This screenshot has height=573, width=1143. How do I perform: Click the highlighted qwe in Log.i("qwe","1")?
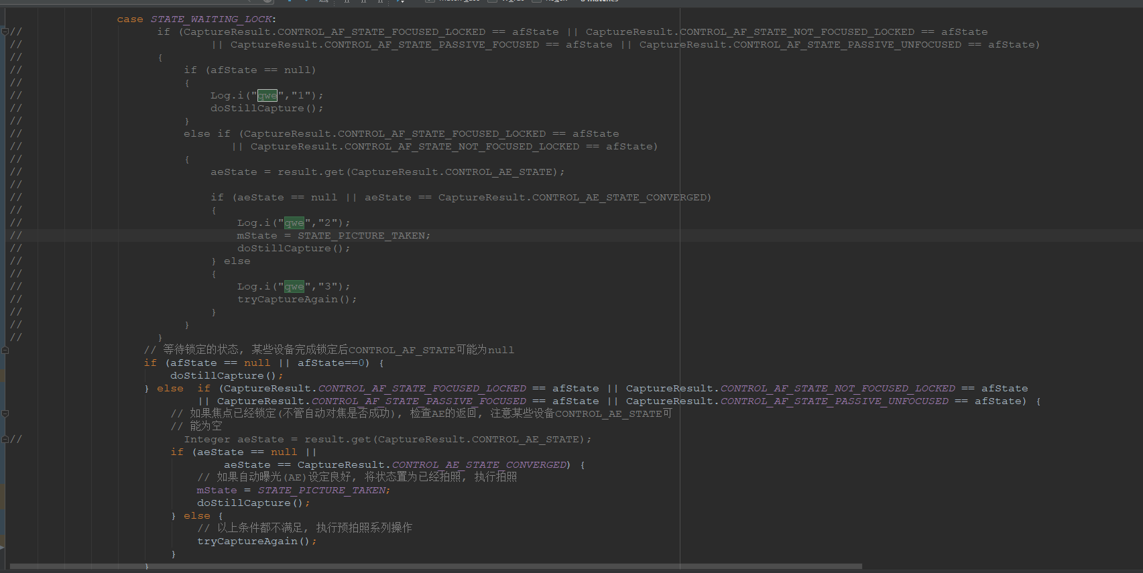pos(267,96)
